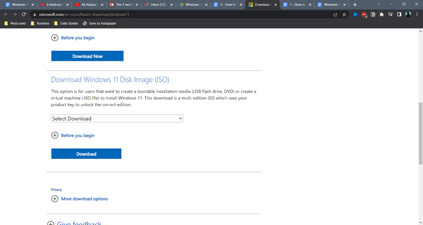Open the tab search chevron
423x225 pixels.
(x=379, y=5)
